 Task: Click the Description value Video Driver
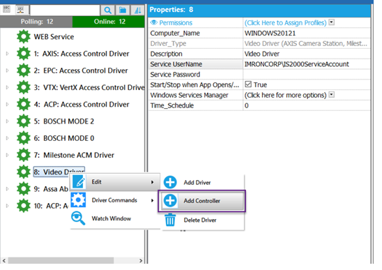262,54
